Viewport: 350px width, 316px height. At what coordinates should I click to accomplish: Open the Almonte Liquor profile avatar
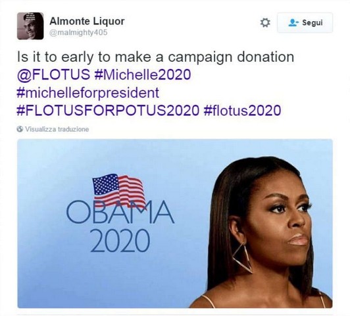30,26
